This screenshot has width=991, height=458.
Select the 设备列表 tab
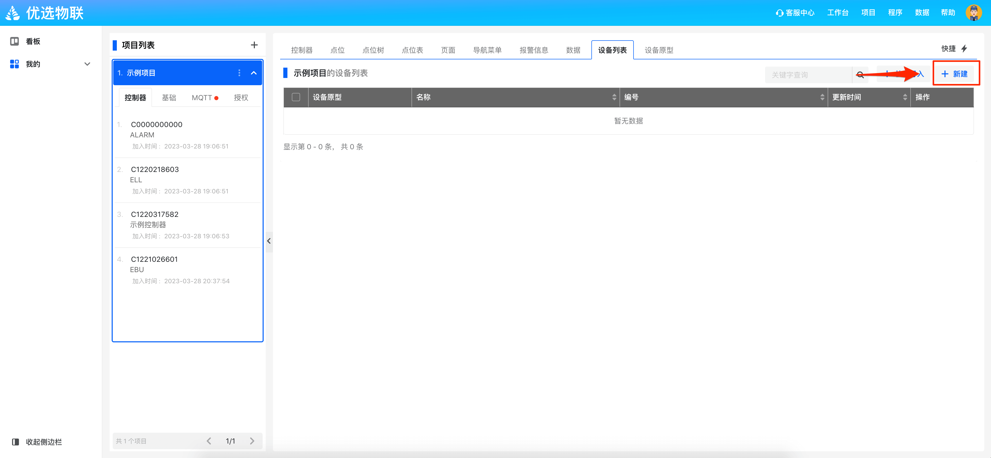pos(612,50)
